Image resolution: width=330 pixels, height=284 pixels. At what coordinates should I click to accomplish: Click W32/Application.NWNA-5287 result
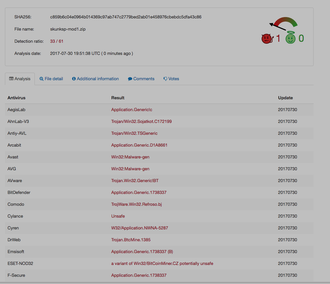[x=140, y=228]
